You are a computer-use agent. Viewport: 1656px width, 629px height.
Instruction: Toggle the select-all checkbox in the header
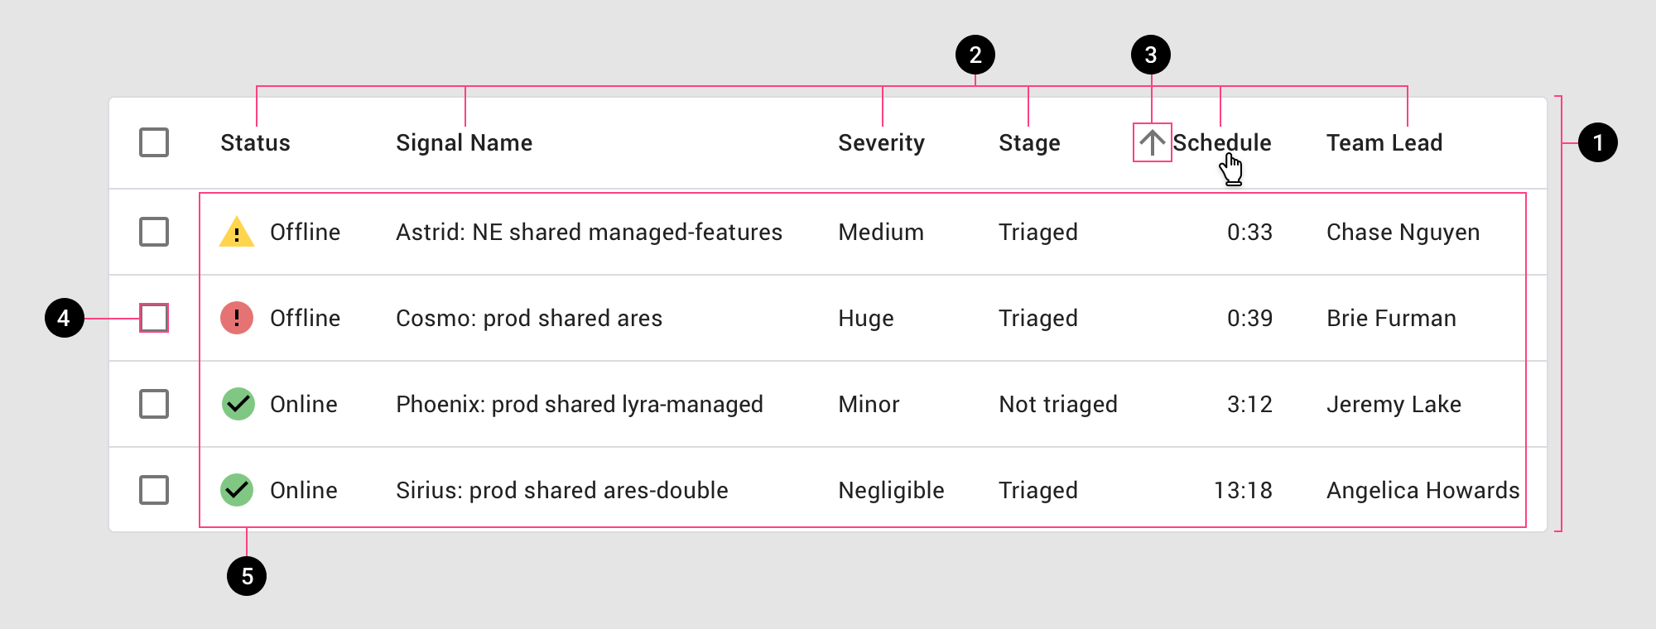(x=154, y=142)
